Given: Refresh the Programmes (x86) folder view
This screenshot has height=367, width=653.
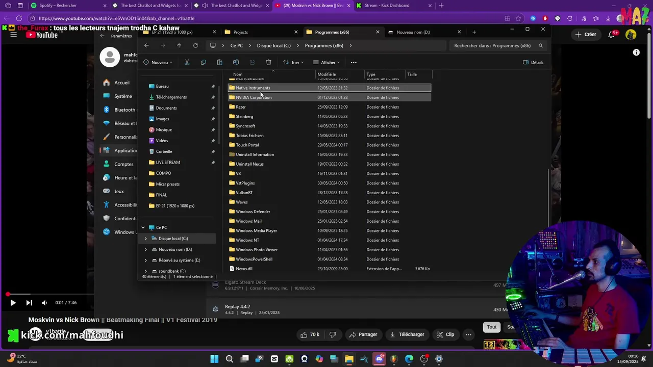Looking at the screenshot, I should pos(195,45).
